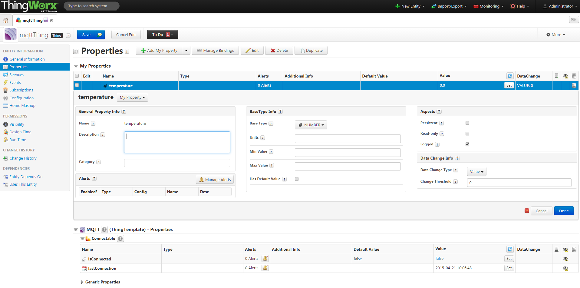Click the logged database icon in temperature row

[x=574, y=85]
